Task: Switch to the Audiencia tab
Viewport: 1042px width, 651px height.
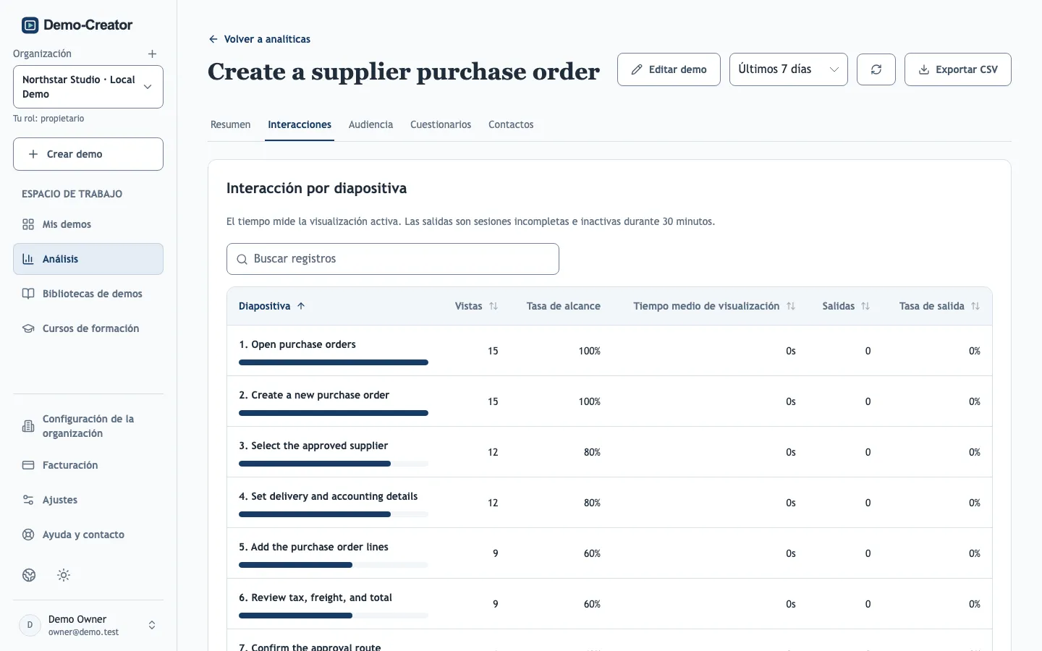Action: 371,124
